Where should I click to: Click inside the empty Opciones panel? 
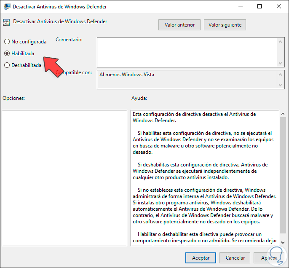64,178
